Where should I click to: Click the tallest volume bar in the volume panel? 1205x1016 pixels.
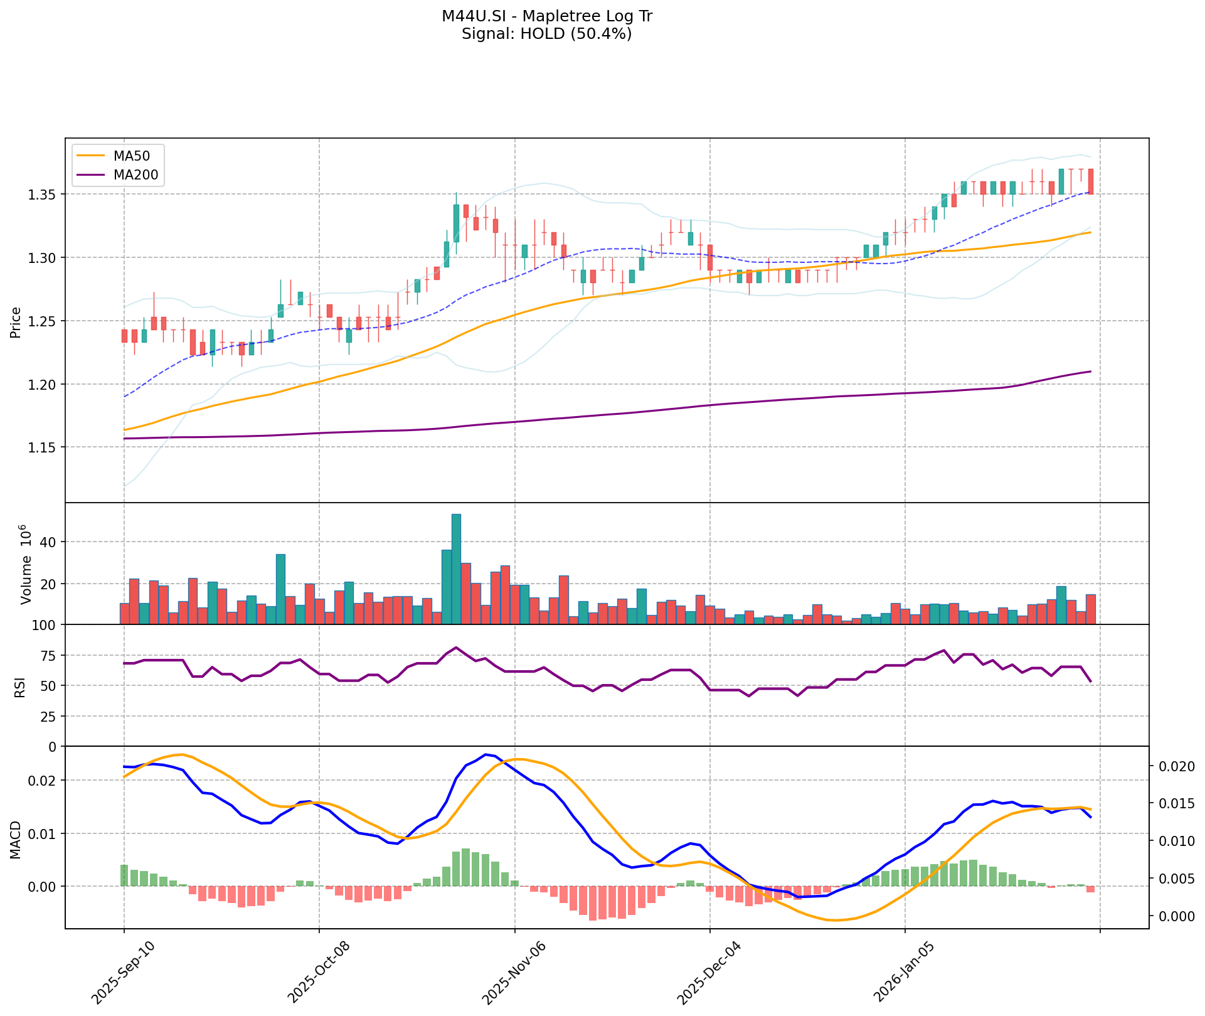pyautogui.click(x=456, y=569)
